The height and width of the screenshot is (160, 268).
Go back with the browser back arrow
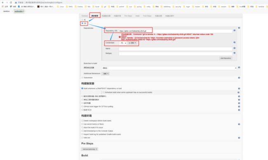pyautogui.click(x=3, y=2)
